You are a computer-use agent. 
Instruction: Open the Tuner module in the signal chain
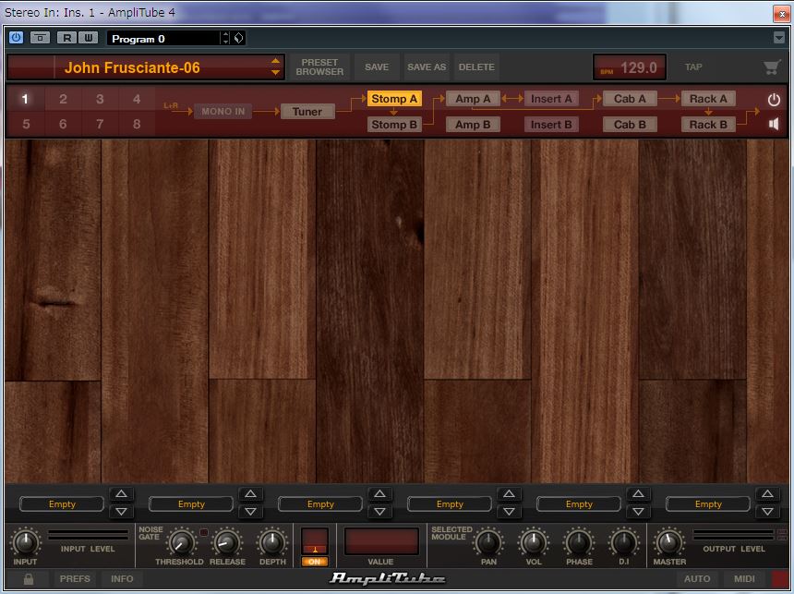307,111
